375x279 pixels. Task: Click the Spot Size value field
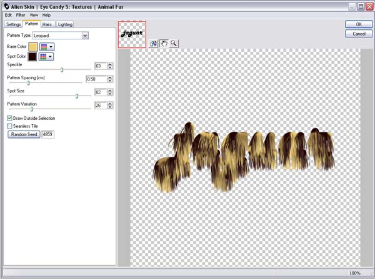pyautogui.click(x=101, y=92)
